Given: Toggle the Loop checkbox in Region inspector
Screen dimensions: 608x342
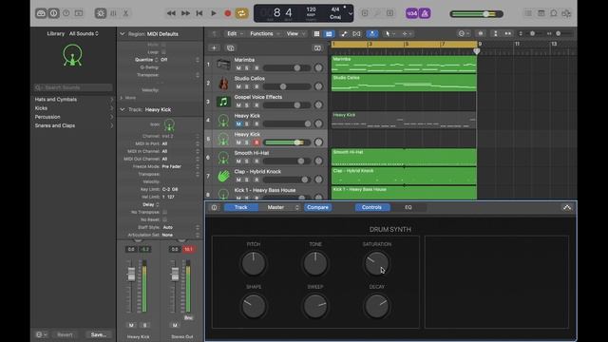Looking at the screenshot, I should [163, 52].
